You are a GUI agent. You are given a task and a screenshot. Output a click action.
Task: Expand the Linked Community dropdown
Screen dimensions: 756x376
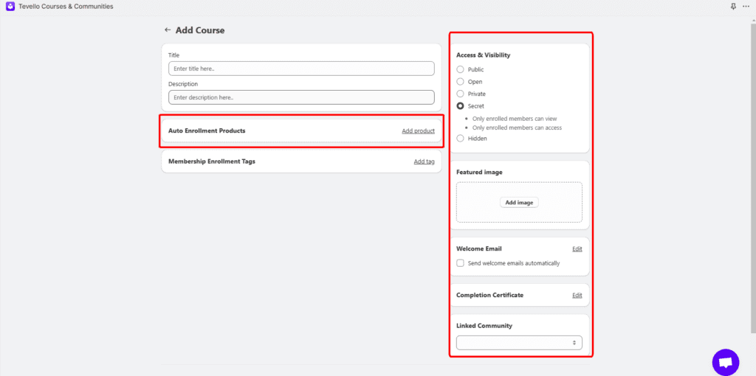[519, 343]
